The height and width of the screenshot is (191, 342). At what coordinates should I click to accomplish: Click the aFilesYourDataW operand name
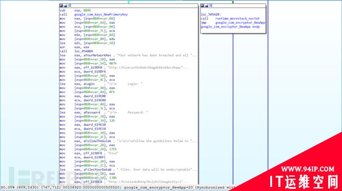point(97,169)
